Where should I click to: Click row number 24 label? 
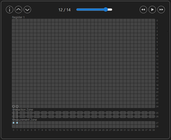157,107
